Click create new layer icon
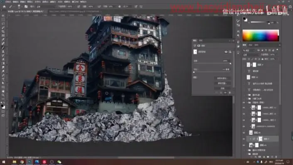Image resolution: width=293 pixels, height=165 pixels. 272,157
